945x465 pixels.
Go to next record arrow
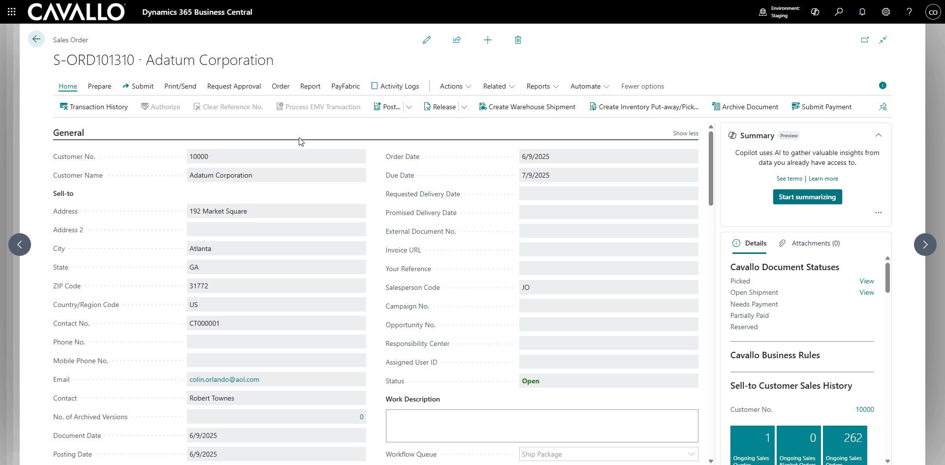pos(925,245)
